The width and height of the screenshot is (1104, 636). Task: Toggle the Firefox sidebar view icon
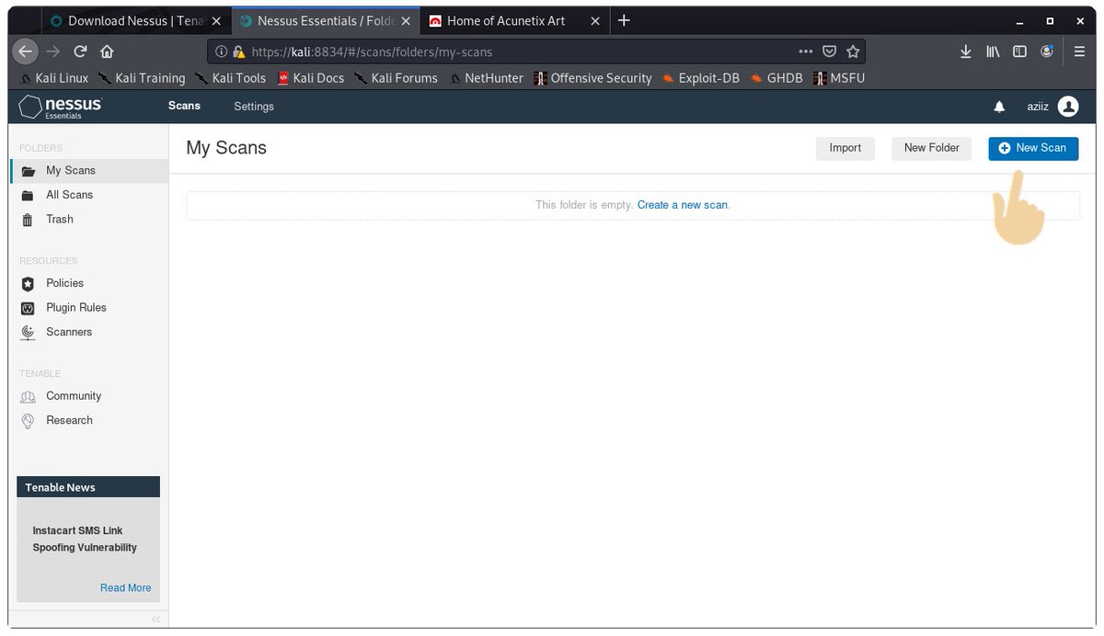1019,51
